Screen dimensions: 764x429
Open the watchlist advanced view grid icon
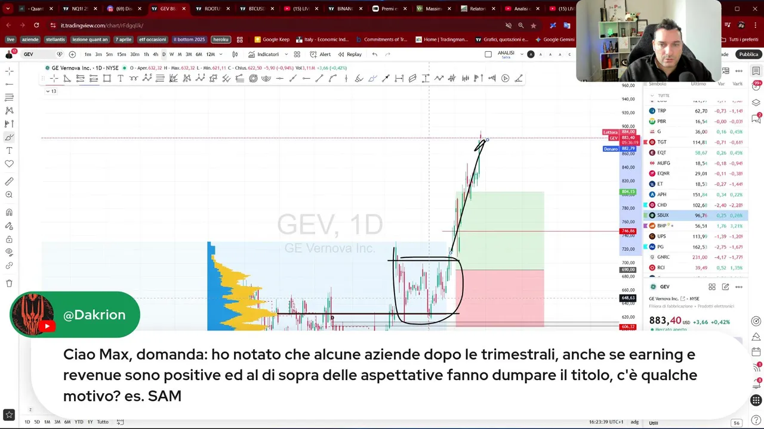pyautogui.click(x=726, y=71)
